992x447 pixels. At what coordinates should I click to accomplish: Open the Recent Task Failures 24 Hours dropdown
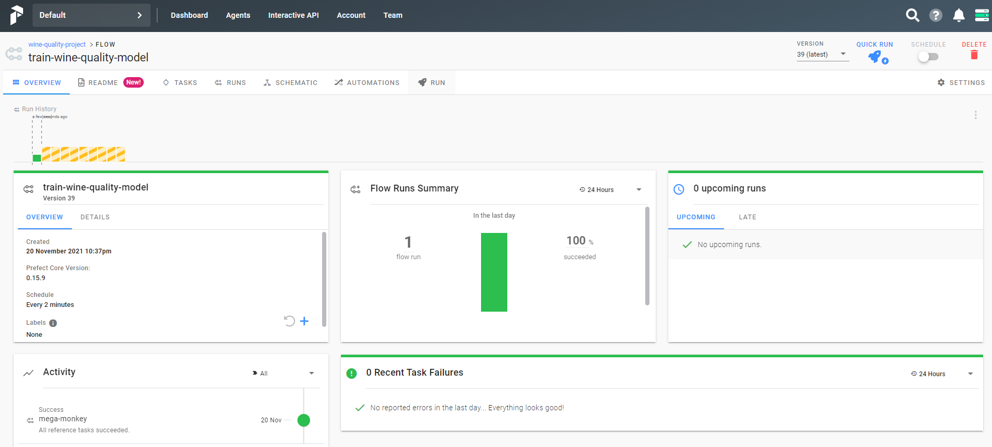tap(942, 374)
